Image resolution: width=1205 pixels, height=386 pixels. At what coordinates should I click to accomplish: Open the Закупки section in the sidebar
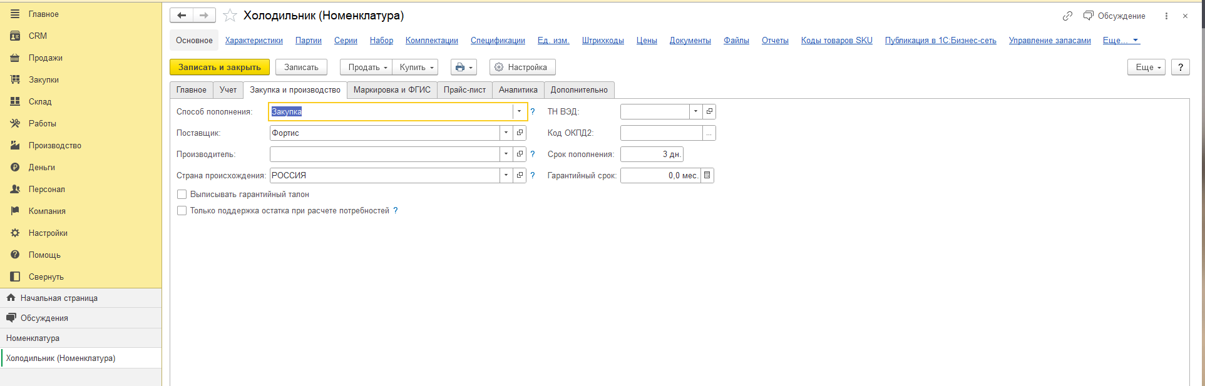click(81, 79)
